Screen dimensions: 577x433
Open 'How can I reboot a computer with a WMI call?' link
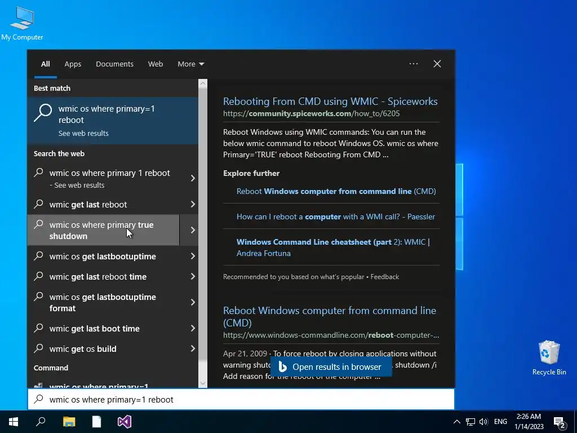pyautogui.click(x=336, y=216)
